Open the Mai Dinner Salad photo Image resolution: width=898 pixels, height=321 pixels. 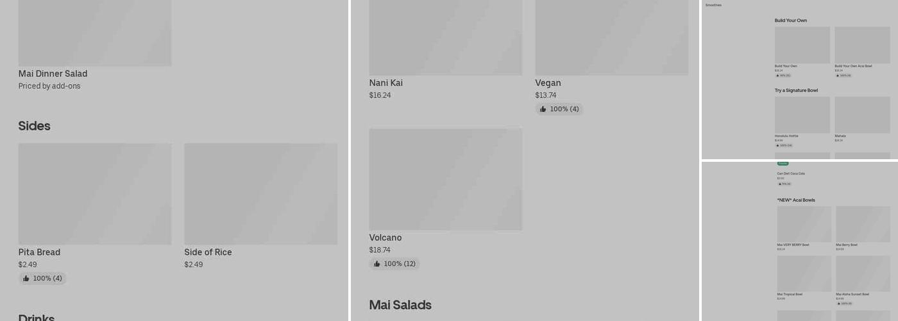[95, 32]
